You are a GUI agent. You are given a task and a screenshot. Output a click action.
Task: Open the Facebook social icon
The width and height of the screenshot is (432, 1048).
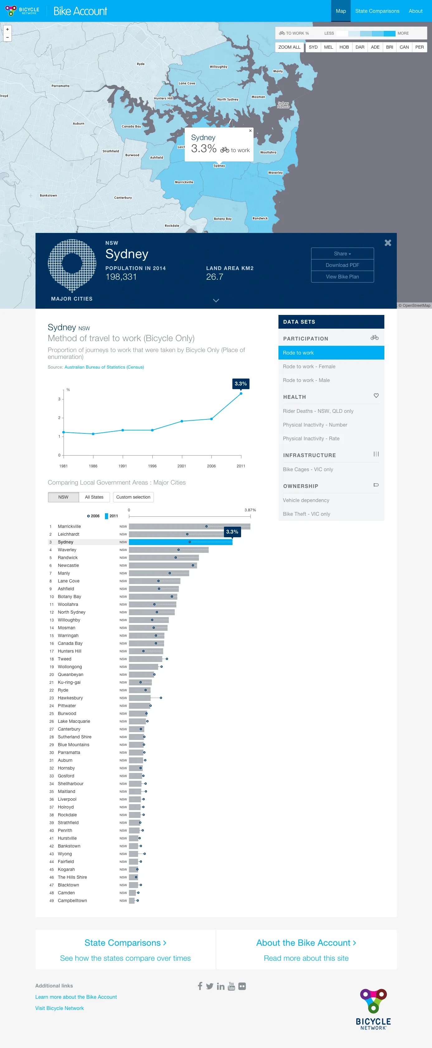pos(200,986)
